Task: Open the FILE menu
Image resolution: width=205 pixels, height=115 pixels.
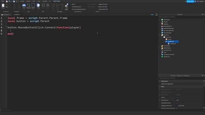Action: [3, 1]
